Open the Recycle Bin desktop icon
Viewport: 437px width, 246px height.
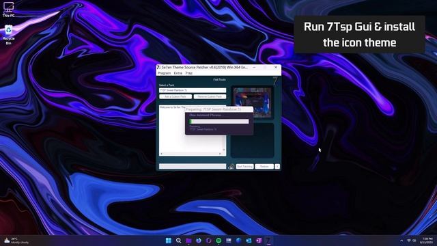pyautogui.click(x=8, y=35)
